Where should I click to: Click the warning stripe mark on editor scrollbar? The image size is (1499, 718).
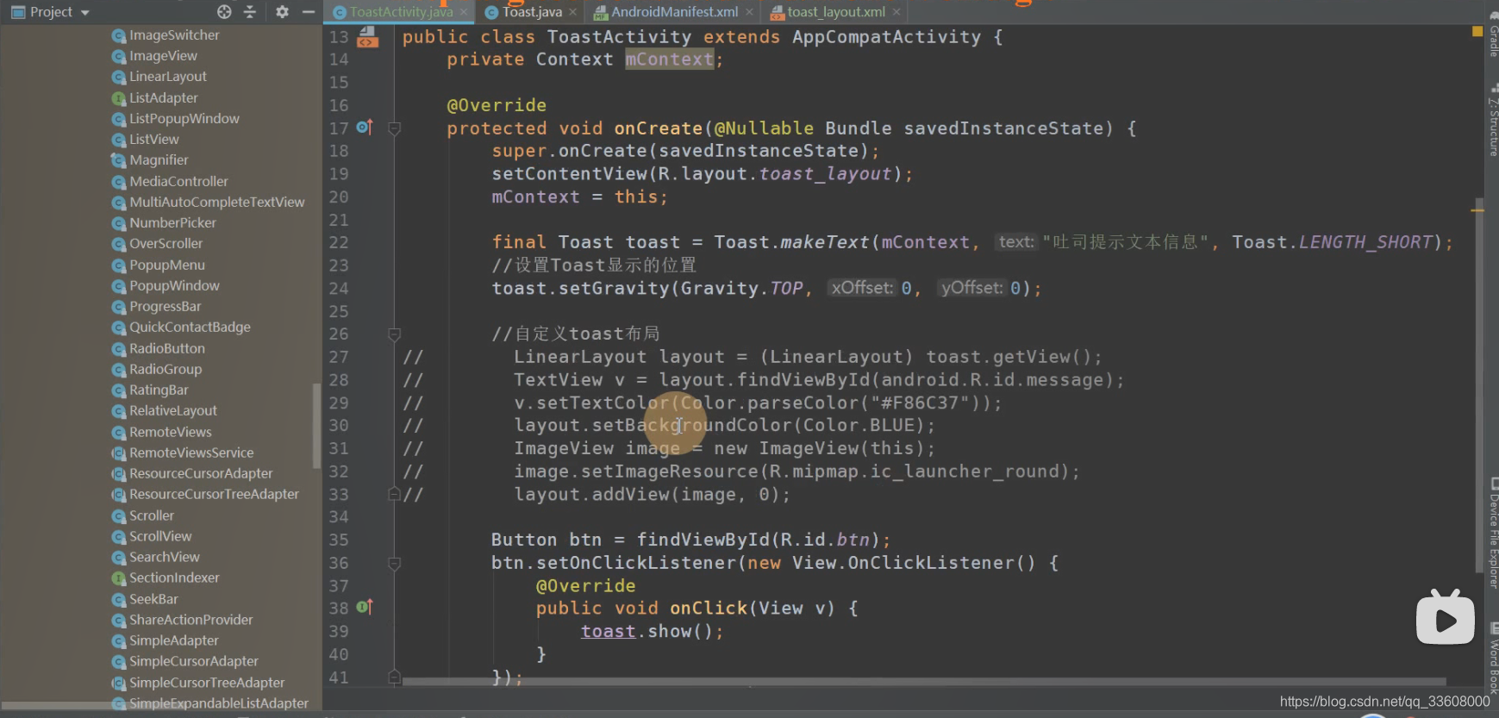coord(1477,210)
